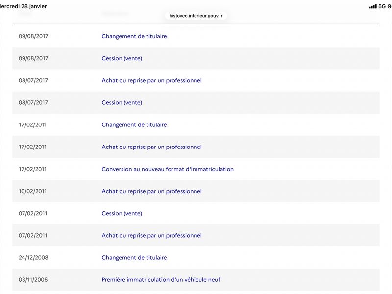Tap the Mercredi 28 janvier status bar date
This screenshot has width=392, height=294.
coord(23,6)
